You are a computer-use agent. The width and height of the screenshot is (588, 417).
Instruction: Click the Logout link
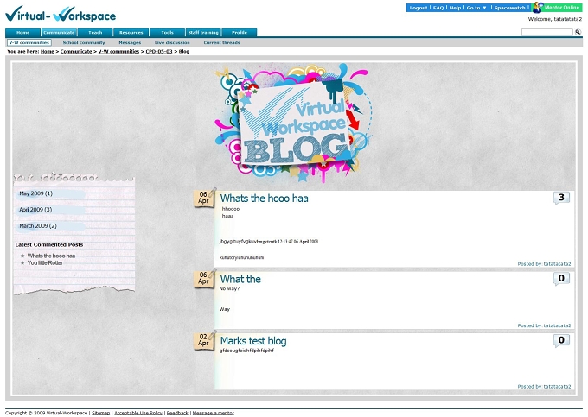419,8
